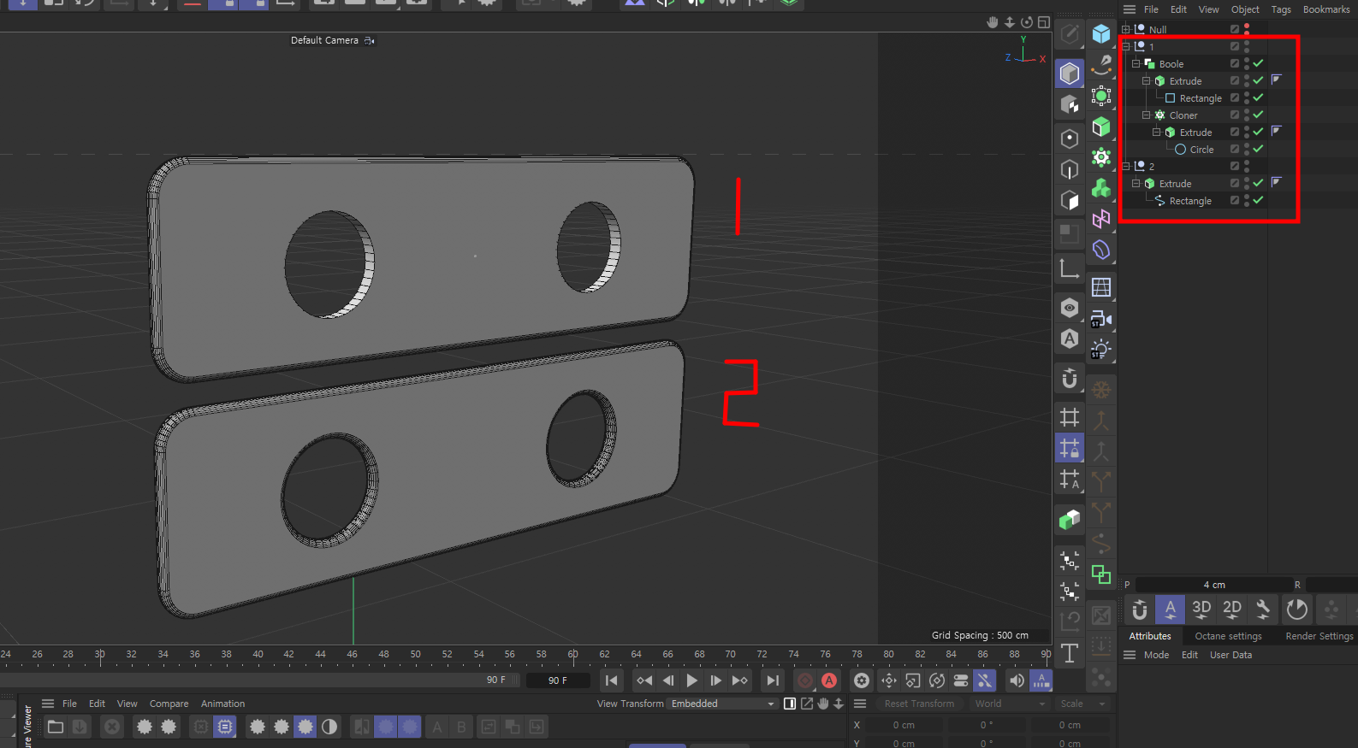Viewport: 1358px width, 748px height.
Task: Open the World coordinate system dropdown
Action: (1010, 704)
